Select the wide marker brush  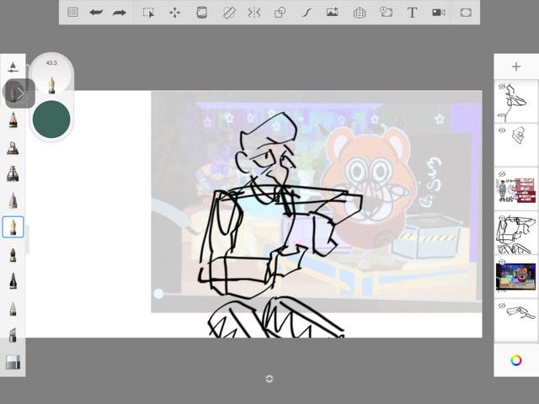point(13,173)
